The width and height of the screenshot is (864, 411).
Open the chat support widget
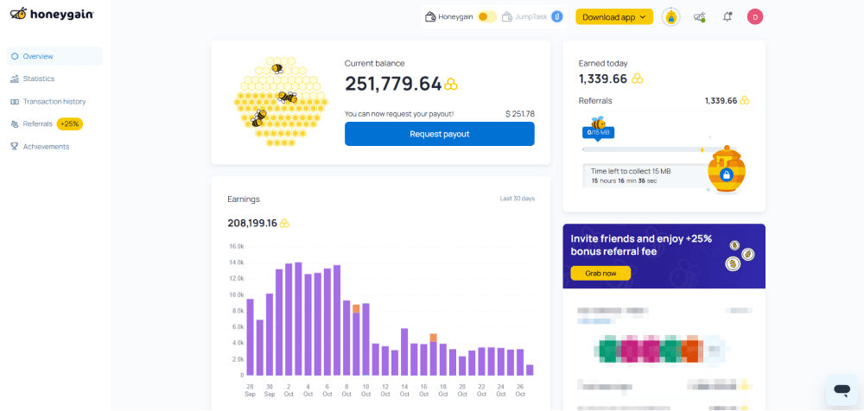(x=840, y=390)
